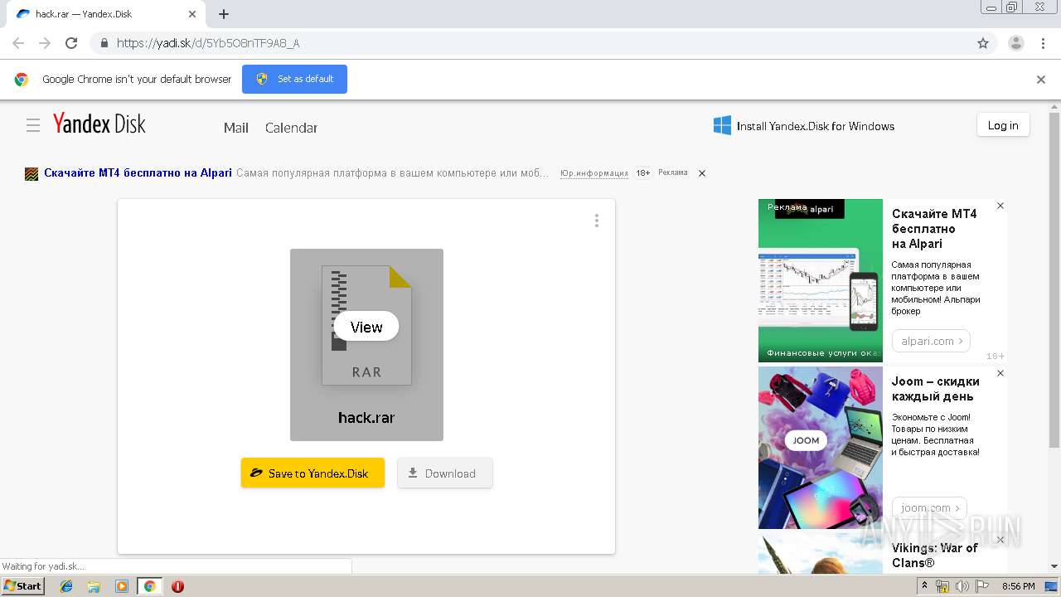This screenshot has height=597, width=1061.
Task: Open the Alpari MT4 top ad link
Action: [x=138, y=173]
